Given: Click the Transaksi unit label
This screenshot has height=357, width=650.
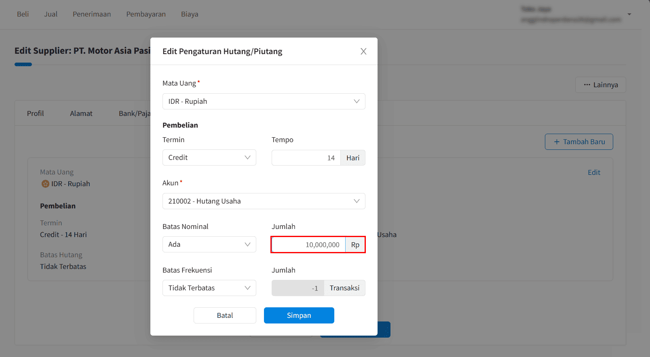Looking at the screenshot, I should pyautogui.click(x=344, y=288).
